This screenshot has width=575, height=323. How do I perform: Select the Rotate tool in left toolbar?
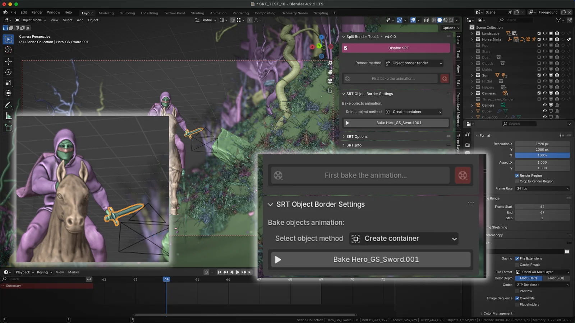tap(8, 72)
